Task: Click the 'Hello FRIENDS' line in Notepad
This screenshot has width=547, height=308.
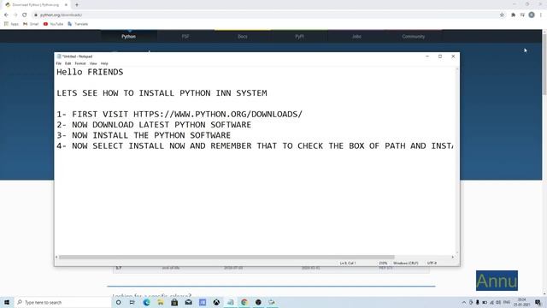Action: (90, 72)
